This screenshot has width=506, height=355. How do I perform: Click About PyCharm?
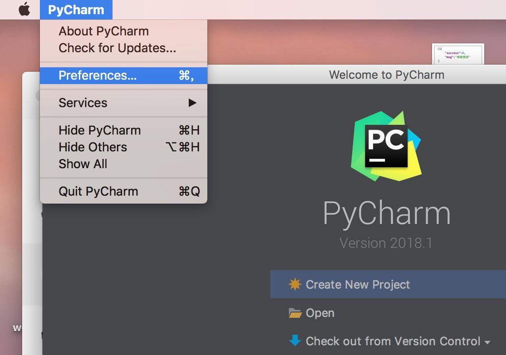(103, 31)
